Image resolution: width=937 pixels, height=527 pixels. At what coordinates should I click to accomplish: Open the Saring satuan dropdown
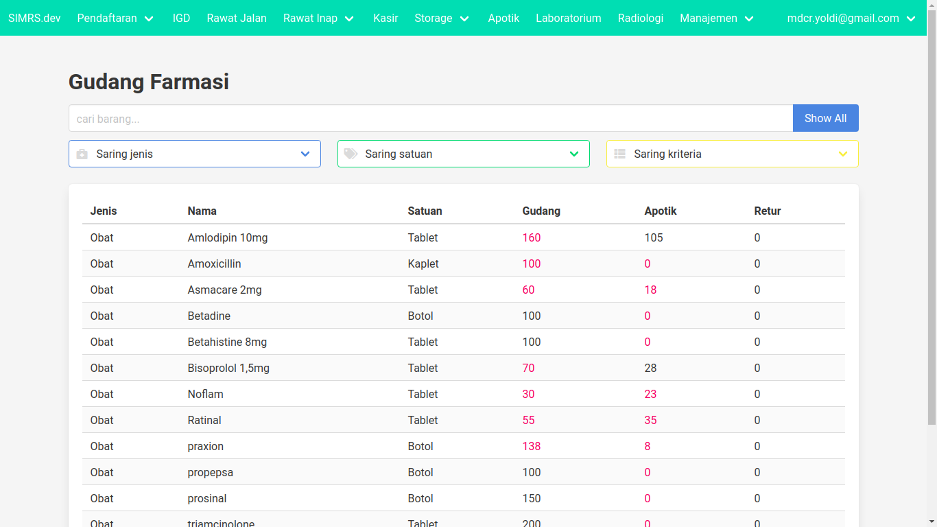pos(464,154)
